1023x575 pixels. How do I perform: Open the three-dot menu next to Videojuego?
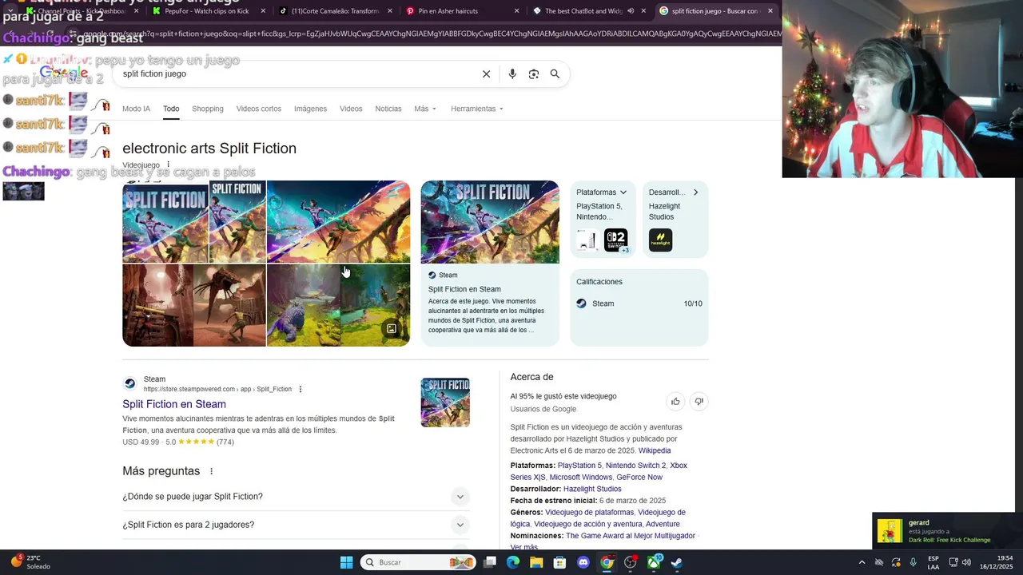168,165
